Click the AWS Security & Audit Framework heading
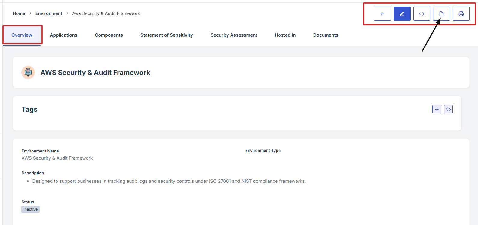Viewport: 478px width, 225px height. coord(95,73)
